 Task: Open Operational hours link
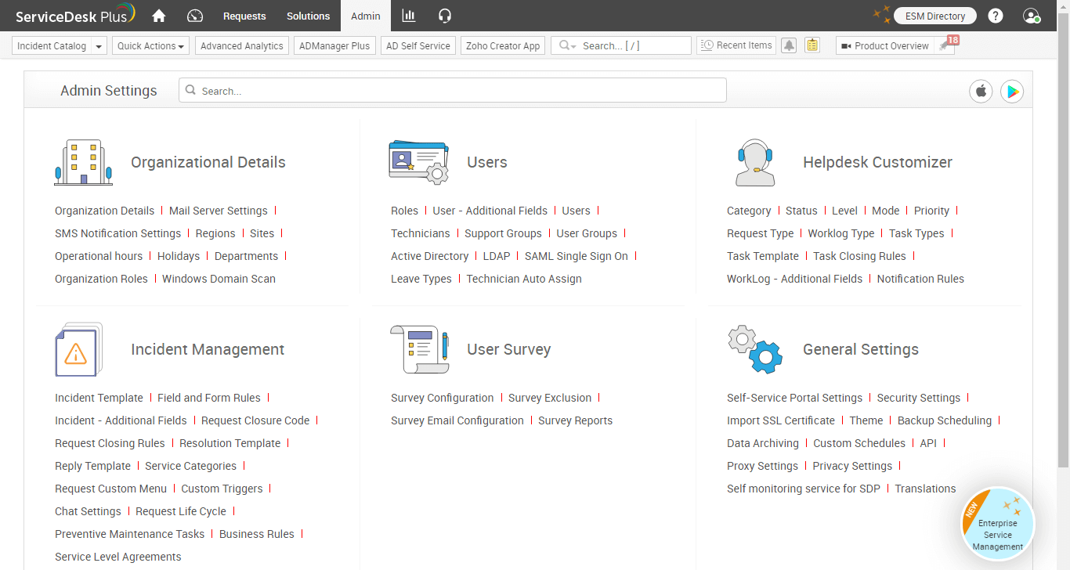coord(99,256)
